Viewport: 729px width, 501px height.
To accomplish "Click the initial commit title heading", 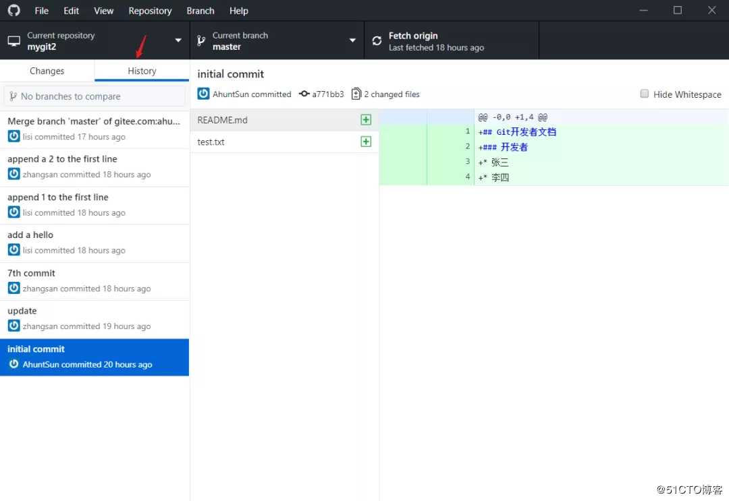I will click(231, 73).
